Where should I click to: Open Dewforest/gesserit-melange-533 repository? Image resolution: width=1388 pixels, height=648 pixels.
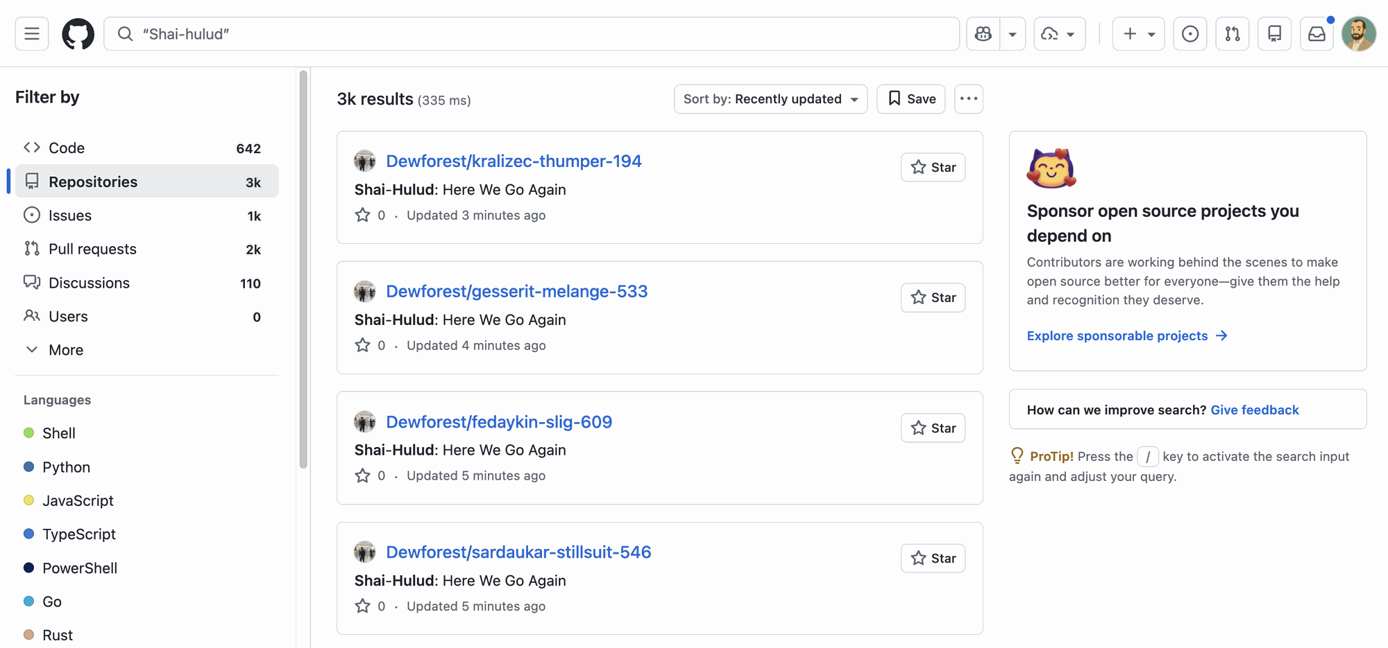click(516, 291)
